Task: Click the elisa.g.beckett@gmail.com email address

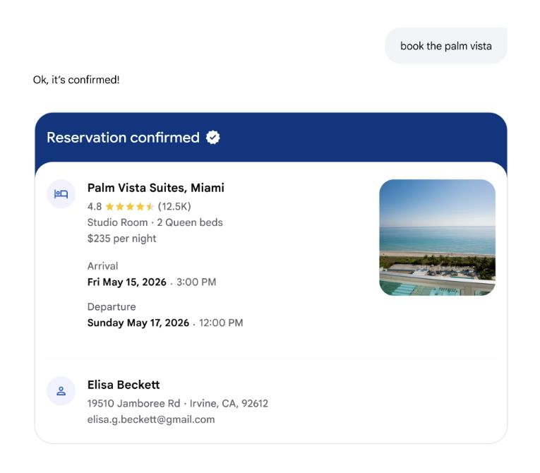Action: coord(151,419)
